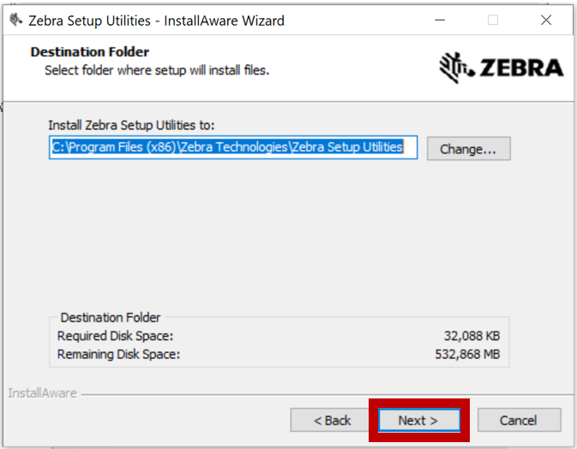The height and width of the screenshot is (449, 577).
Task: Minimize the InstallAware Wizard window
Action: click(439, 20)
